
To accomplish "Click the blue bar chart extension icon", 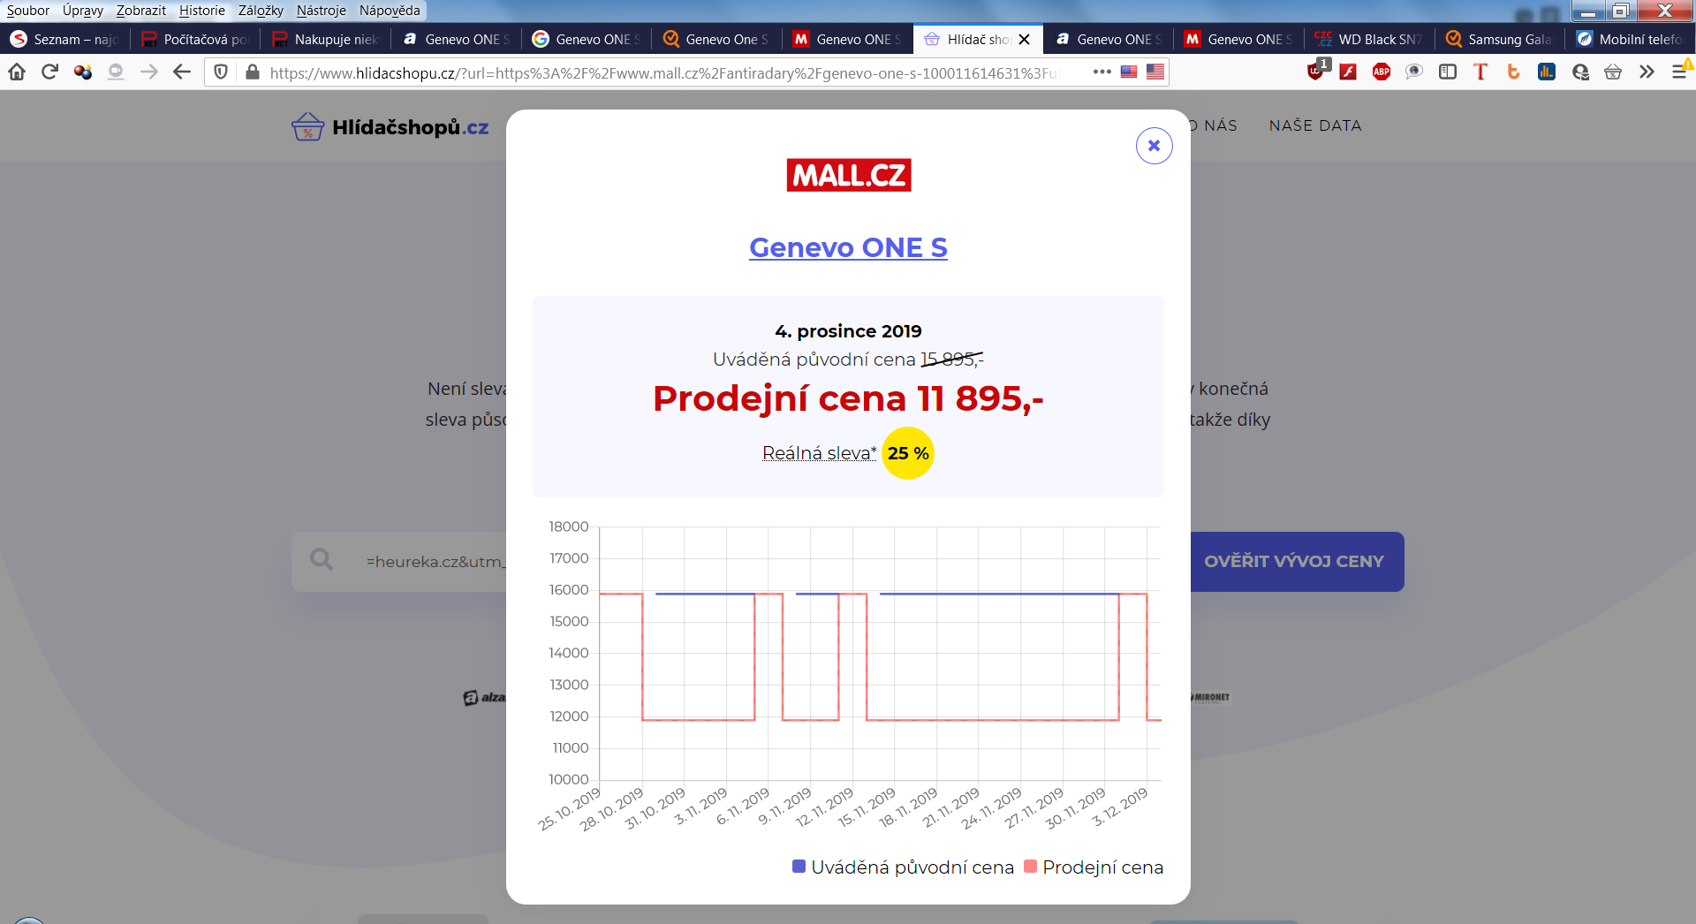I will pyautogui.click(x=1547, y=72).
